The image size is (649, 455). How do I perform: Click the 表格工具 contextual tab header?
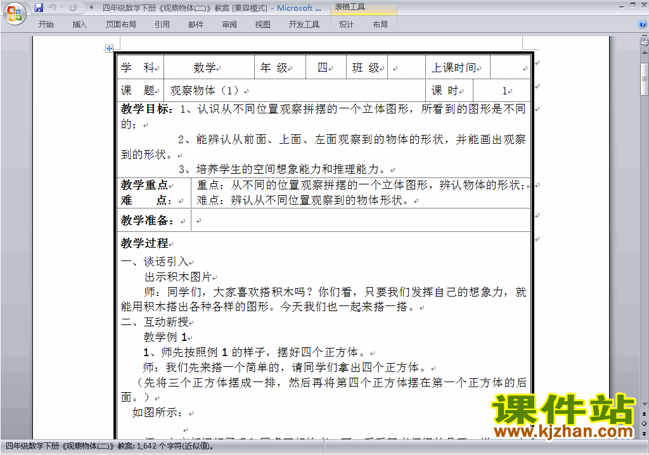point(350,7)
